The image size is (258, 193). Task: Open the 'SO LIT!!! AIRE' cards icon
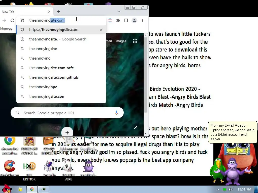(x=69, y=171)
